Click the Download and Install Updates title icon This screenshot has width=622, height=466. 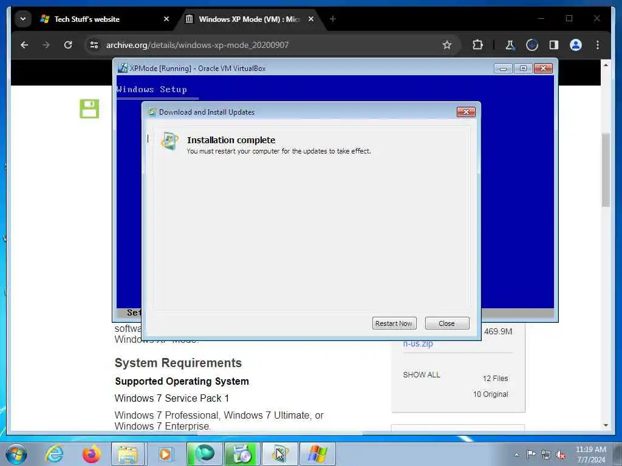[x=151, y=112]
